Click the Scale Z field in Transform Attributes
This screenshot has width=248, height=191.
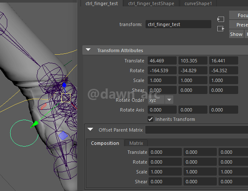coord(224,80)
